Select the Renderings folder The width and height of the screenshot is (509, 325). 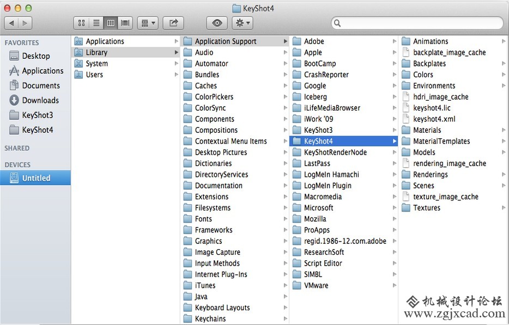(x=453, y=174)
